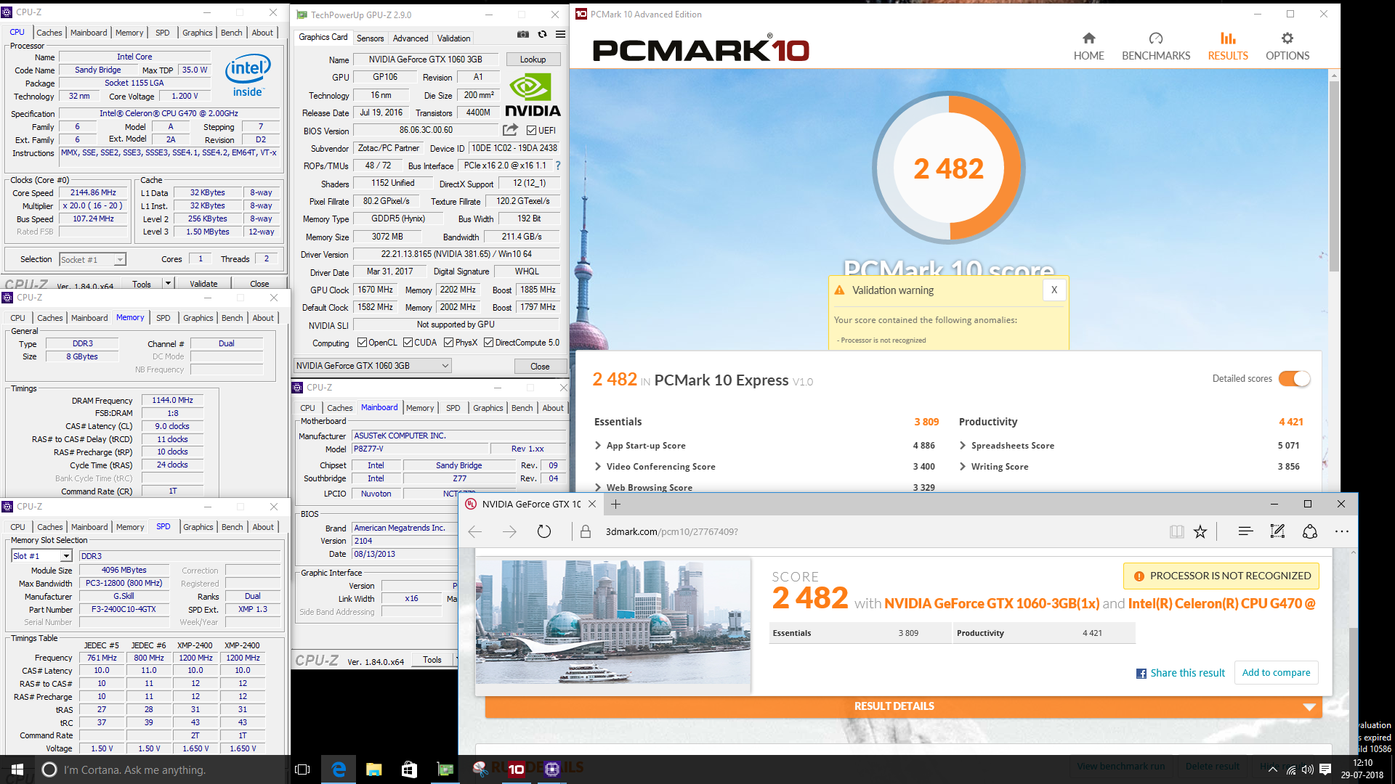Click the GPU-Z Close button
The width and height of the screenshot is (1395, 784).
[x=540, y=366]
